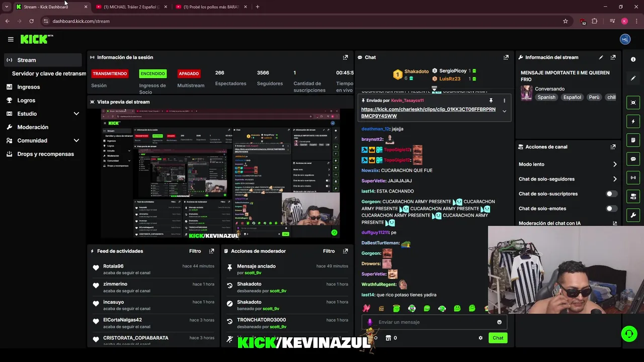Click Kevin_Tasayco11 username in pinned message

pos(407,101)
